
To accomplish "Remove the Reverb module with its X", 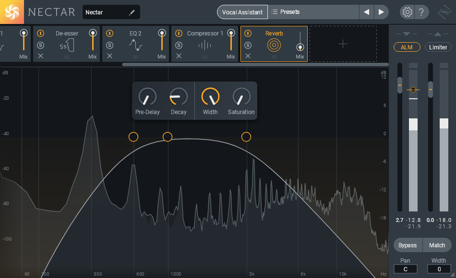I will [248, 56].
